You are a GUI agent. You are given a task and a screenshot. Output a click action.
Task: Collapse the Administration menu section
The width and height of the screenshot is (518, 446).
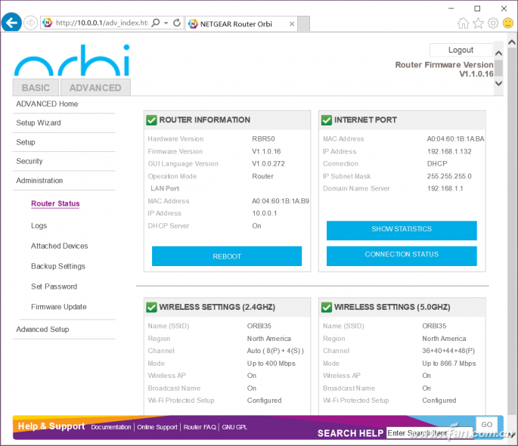39,181
